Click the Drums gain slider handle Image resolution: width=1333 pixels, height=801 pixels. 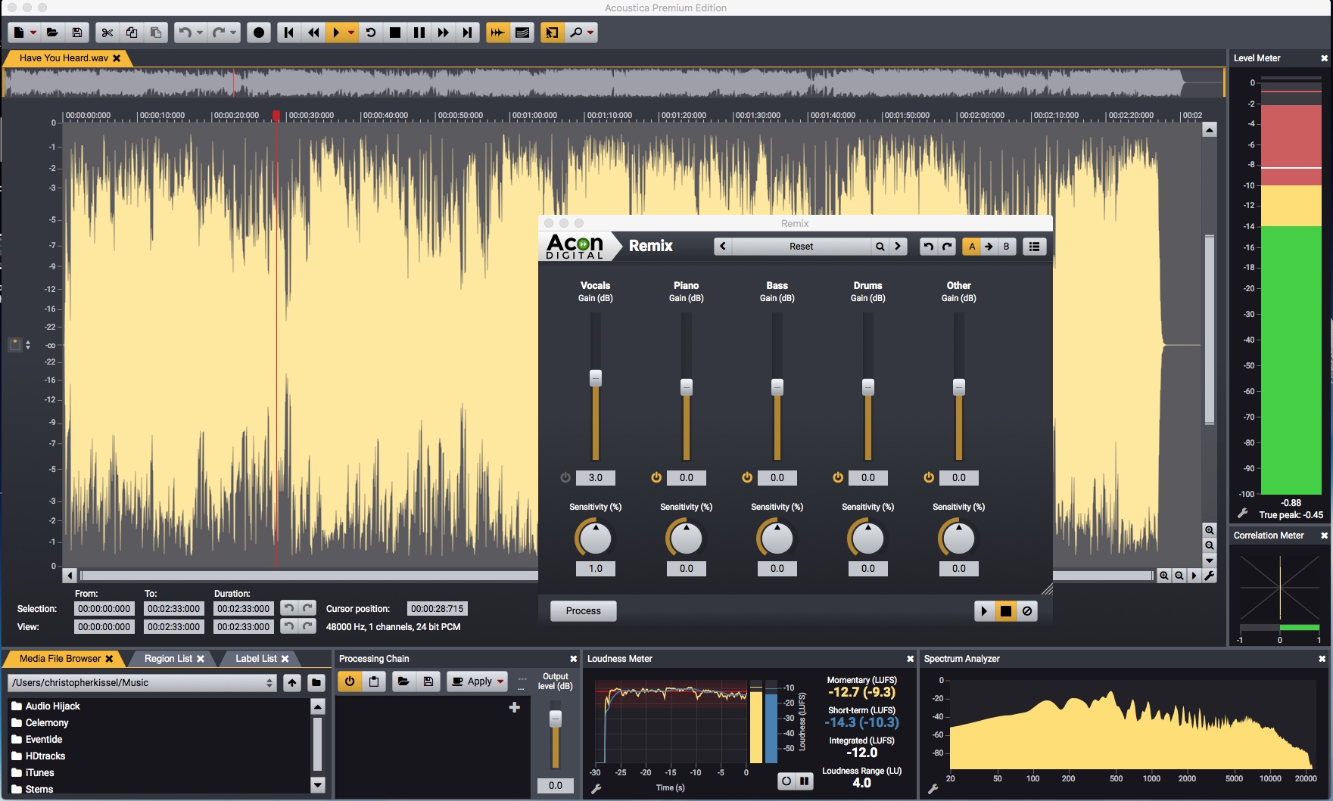coord(868,387)
